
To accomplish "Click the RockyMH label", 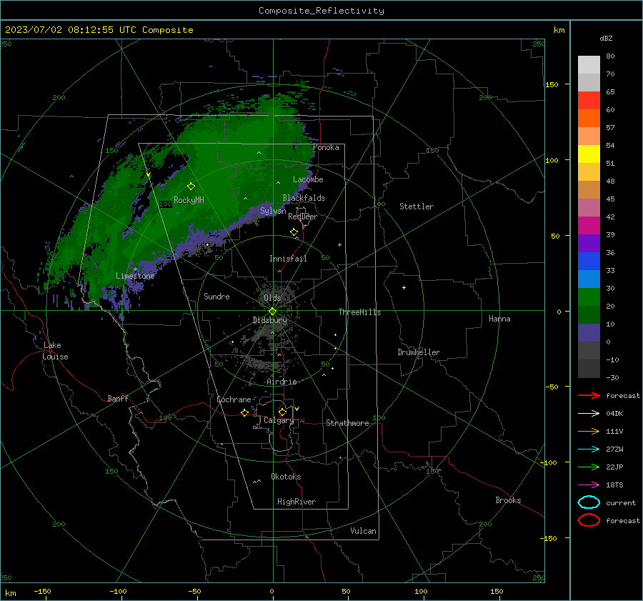I will (x=189, y=200).
